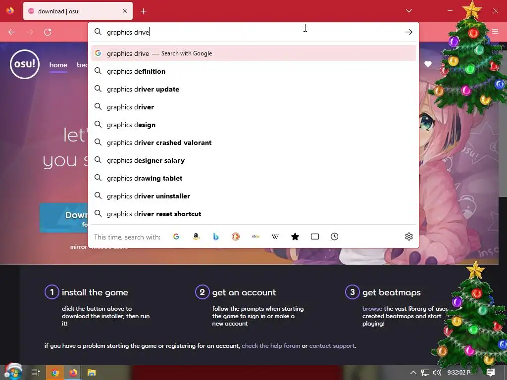Open a new tab with the plus button

pyautogui.click(x=144, y=11)
